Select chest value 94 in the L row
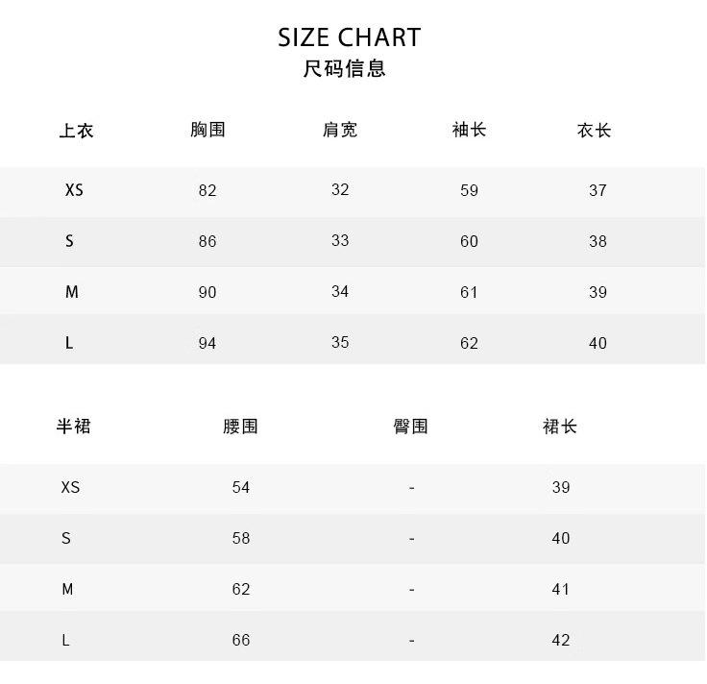 tap(207, 343)
